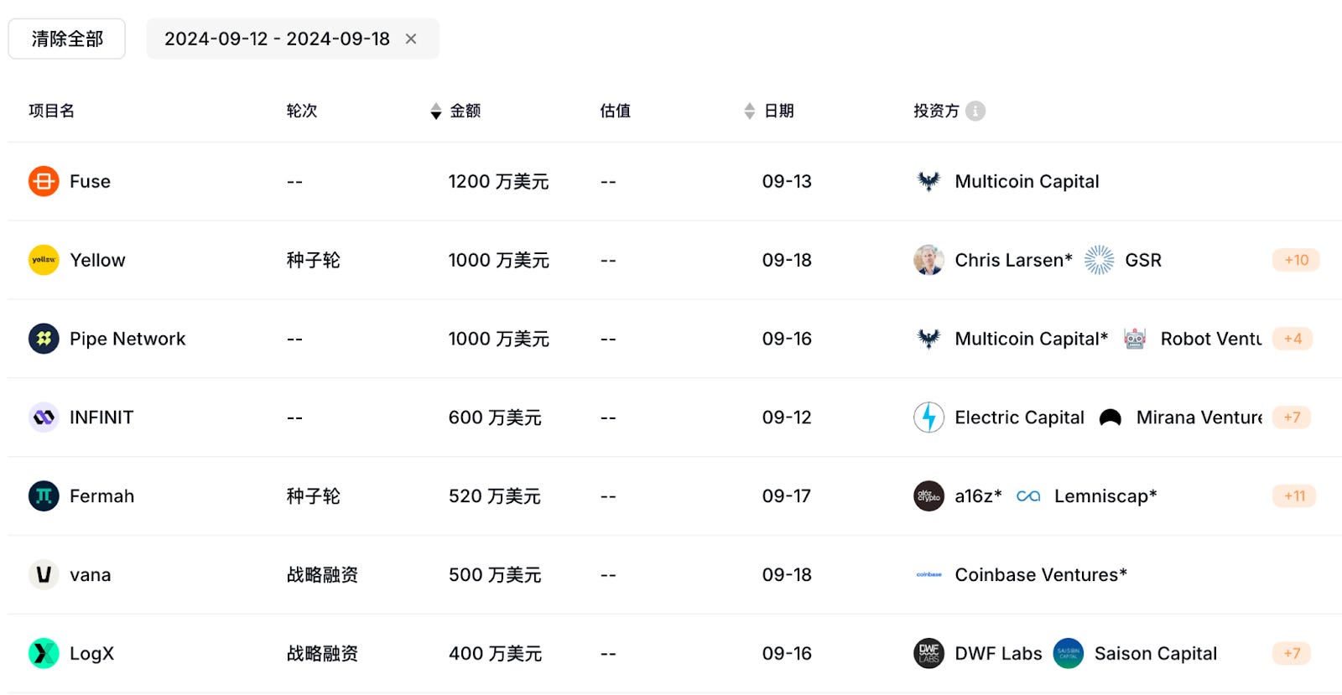Expand +11 more investors for Fermah
This screenshot has width=1342, height=695.
click(1294, 496)
